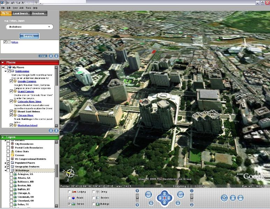Check the Boston, MA buildings layer
This screenshot has width=270, height=209.
tap(11, 185)
